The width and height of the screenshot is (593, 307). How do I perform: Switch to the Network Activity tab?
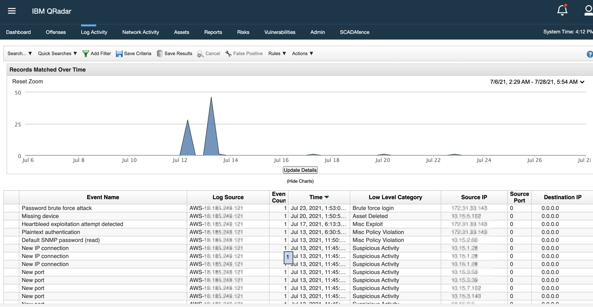[x=140, y=32]
